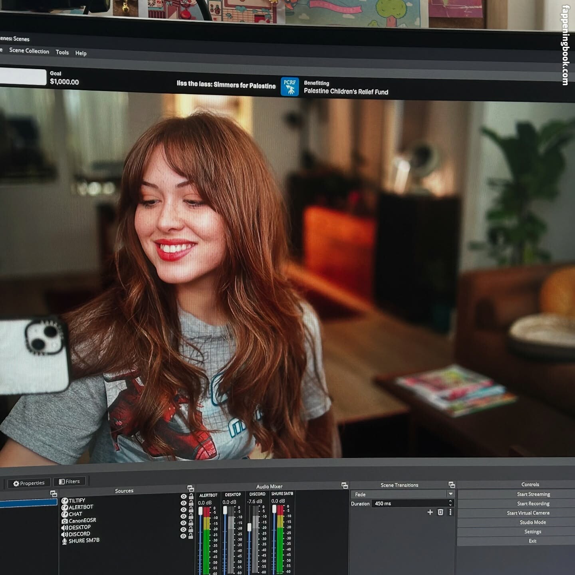Unlock the TILTIFY source lock icon
Image resolution: width=575 pixels, height=575 pixels.
point(191,497)
